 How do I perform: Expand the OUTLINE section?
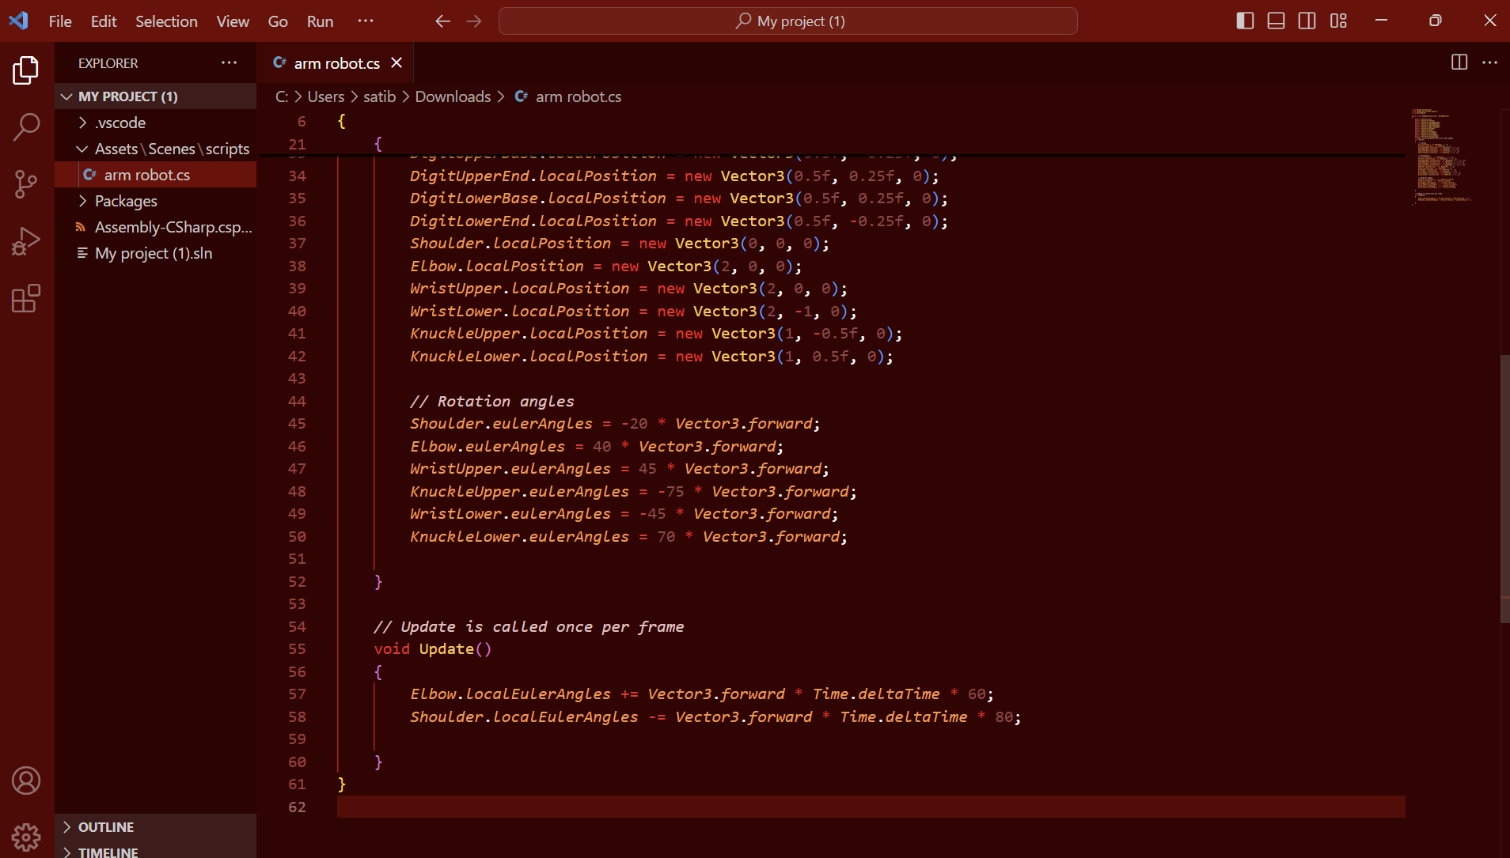(155, 827)
